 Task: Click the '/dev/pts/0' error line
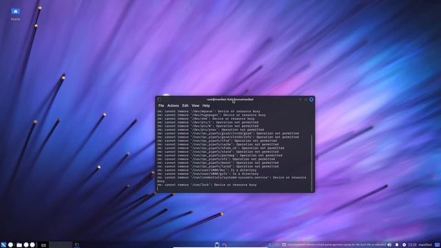[208, 126]
